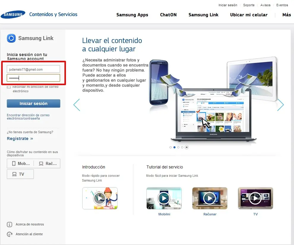Screen dimensions: 294x245
Task: Play the TV tutorial video
Action: [256, 198]
